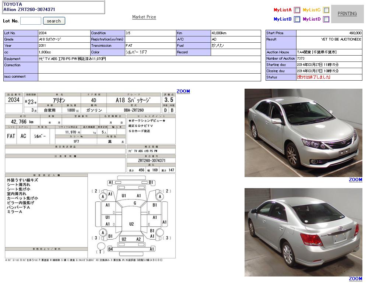379x296 pixels.
Task: Click the Lot No. input field
Action: pyautogui.click(x=31, y=21)
